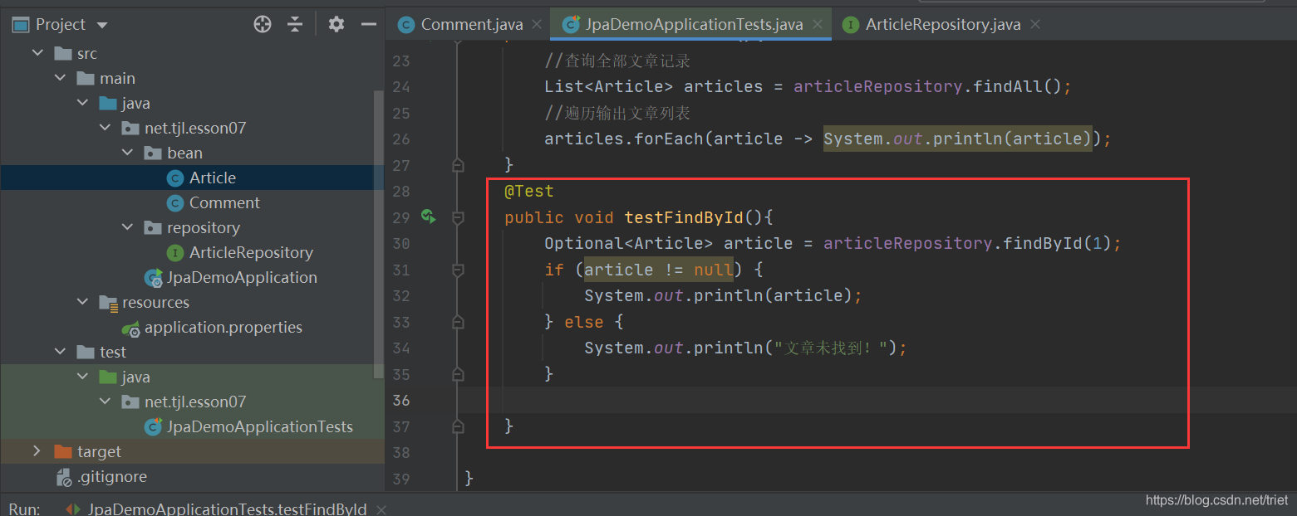Image resolution: width=1297 pixels, height=516 pixels.
Task: Click the application.properties spring icon
Action: pyautogui.click(x=130, y=328)
